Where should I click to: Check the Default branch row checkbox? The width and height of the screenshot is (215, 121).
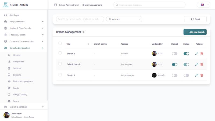[60, 64]
